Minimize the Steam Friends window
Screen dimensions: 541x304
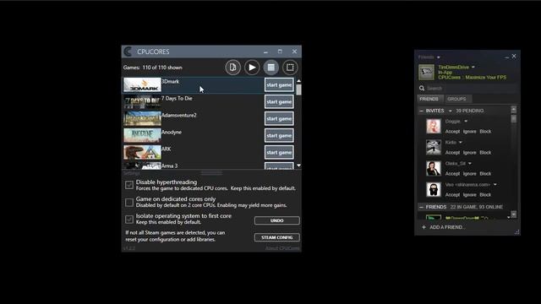pyautogui.click(x=506, y=57)
